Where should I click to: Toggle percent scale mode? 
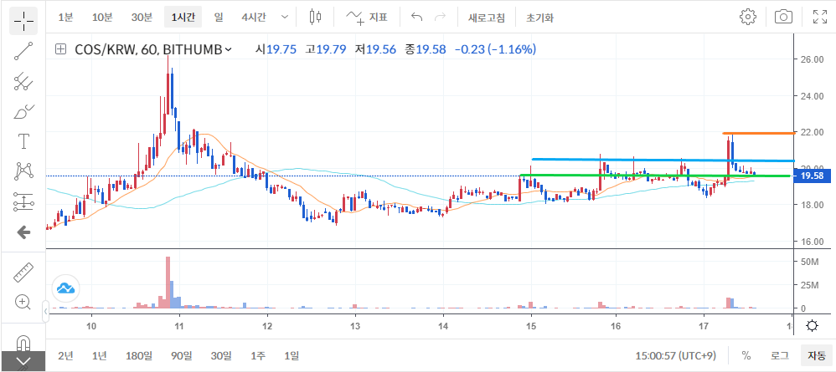click(746, 355)
